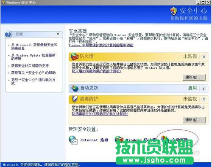Click the 安全基础 heading

click(x=78, y=31)
